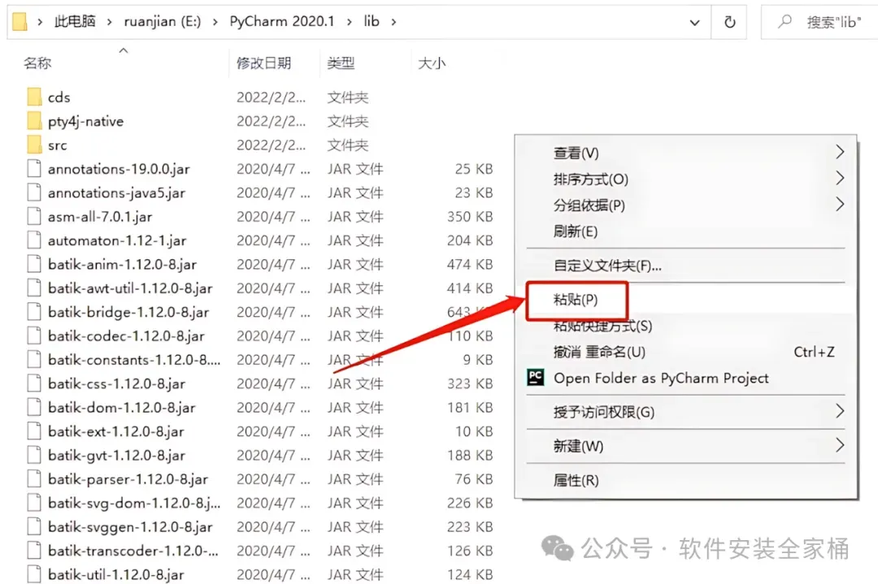
Task: Navigate to 此电脑 breadcrumb
Action: tap(75, 22)
